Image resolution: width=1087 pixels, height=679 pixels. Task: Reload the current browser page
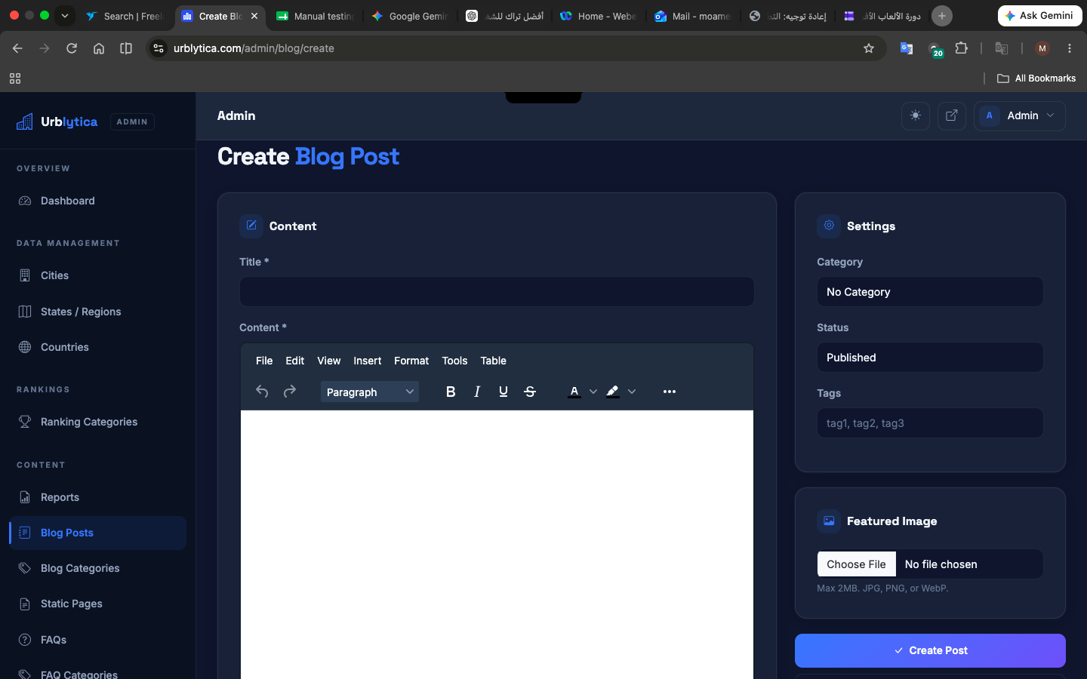(x=72, y=48)
